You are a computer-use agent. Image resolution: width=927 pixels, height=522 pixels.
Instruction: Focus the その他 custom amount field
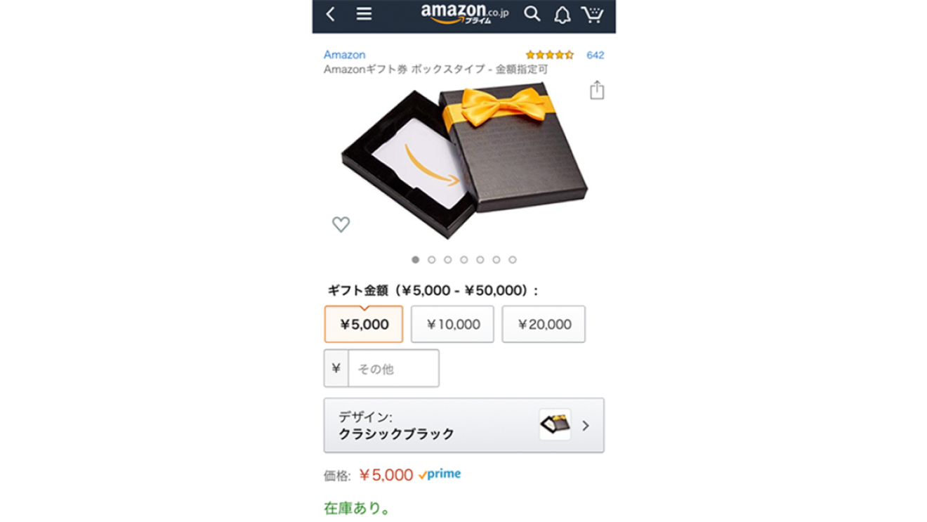click(394, 368)
